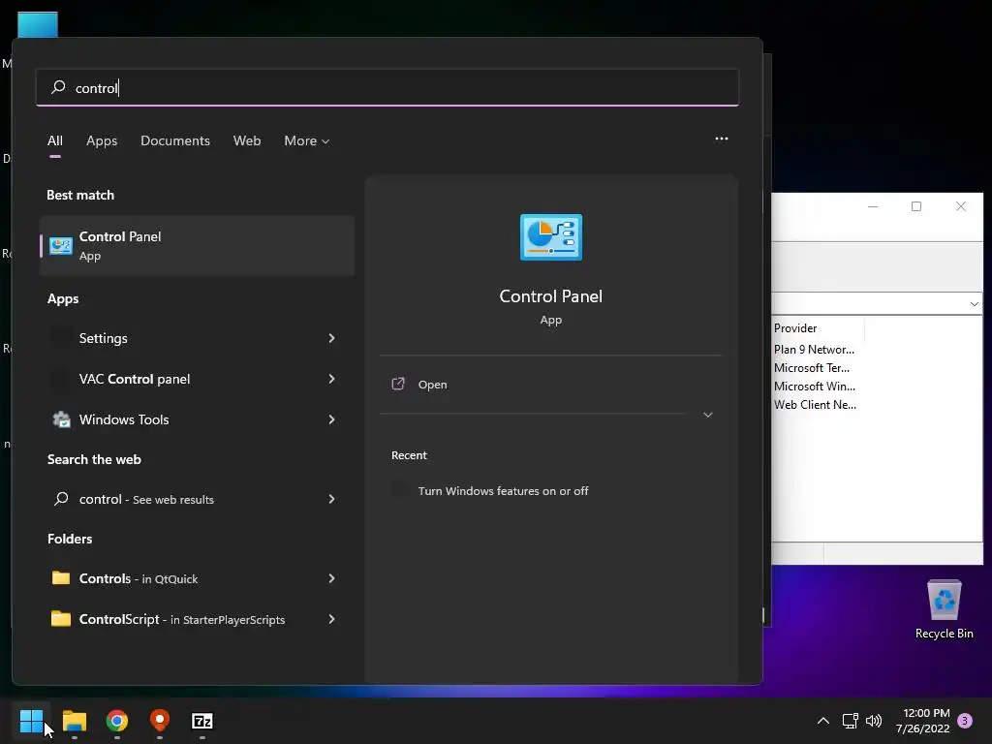
Task: Click the Windows Start button in taskbar
Action: click(x=31, y=721)
